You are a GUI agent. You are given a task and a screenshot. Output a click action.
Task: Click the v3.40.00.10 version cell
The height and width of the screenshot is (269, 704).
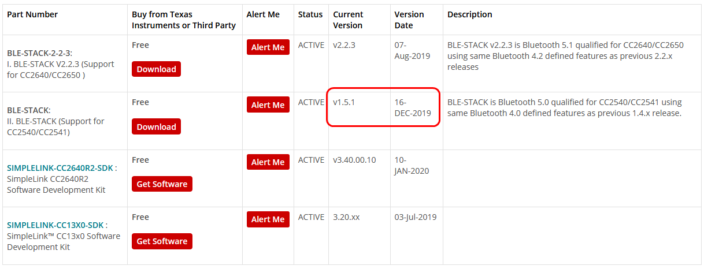pos(354,160)
